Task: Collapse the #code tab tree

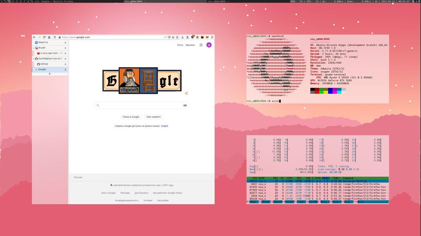Action: click(34, 48)
